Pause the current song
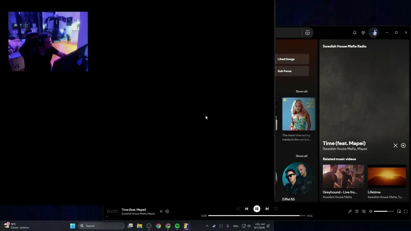This screenshot has height=231, width=411. [257, 209]
